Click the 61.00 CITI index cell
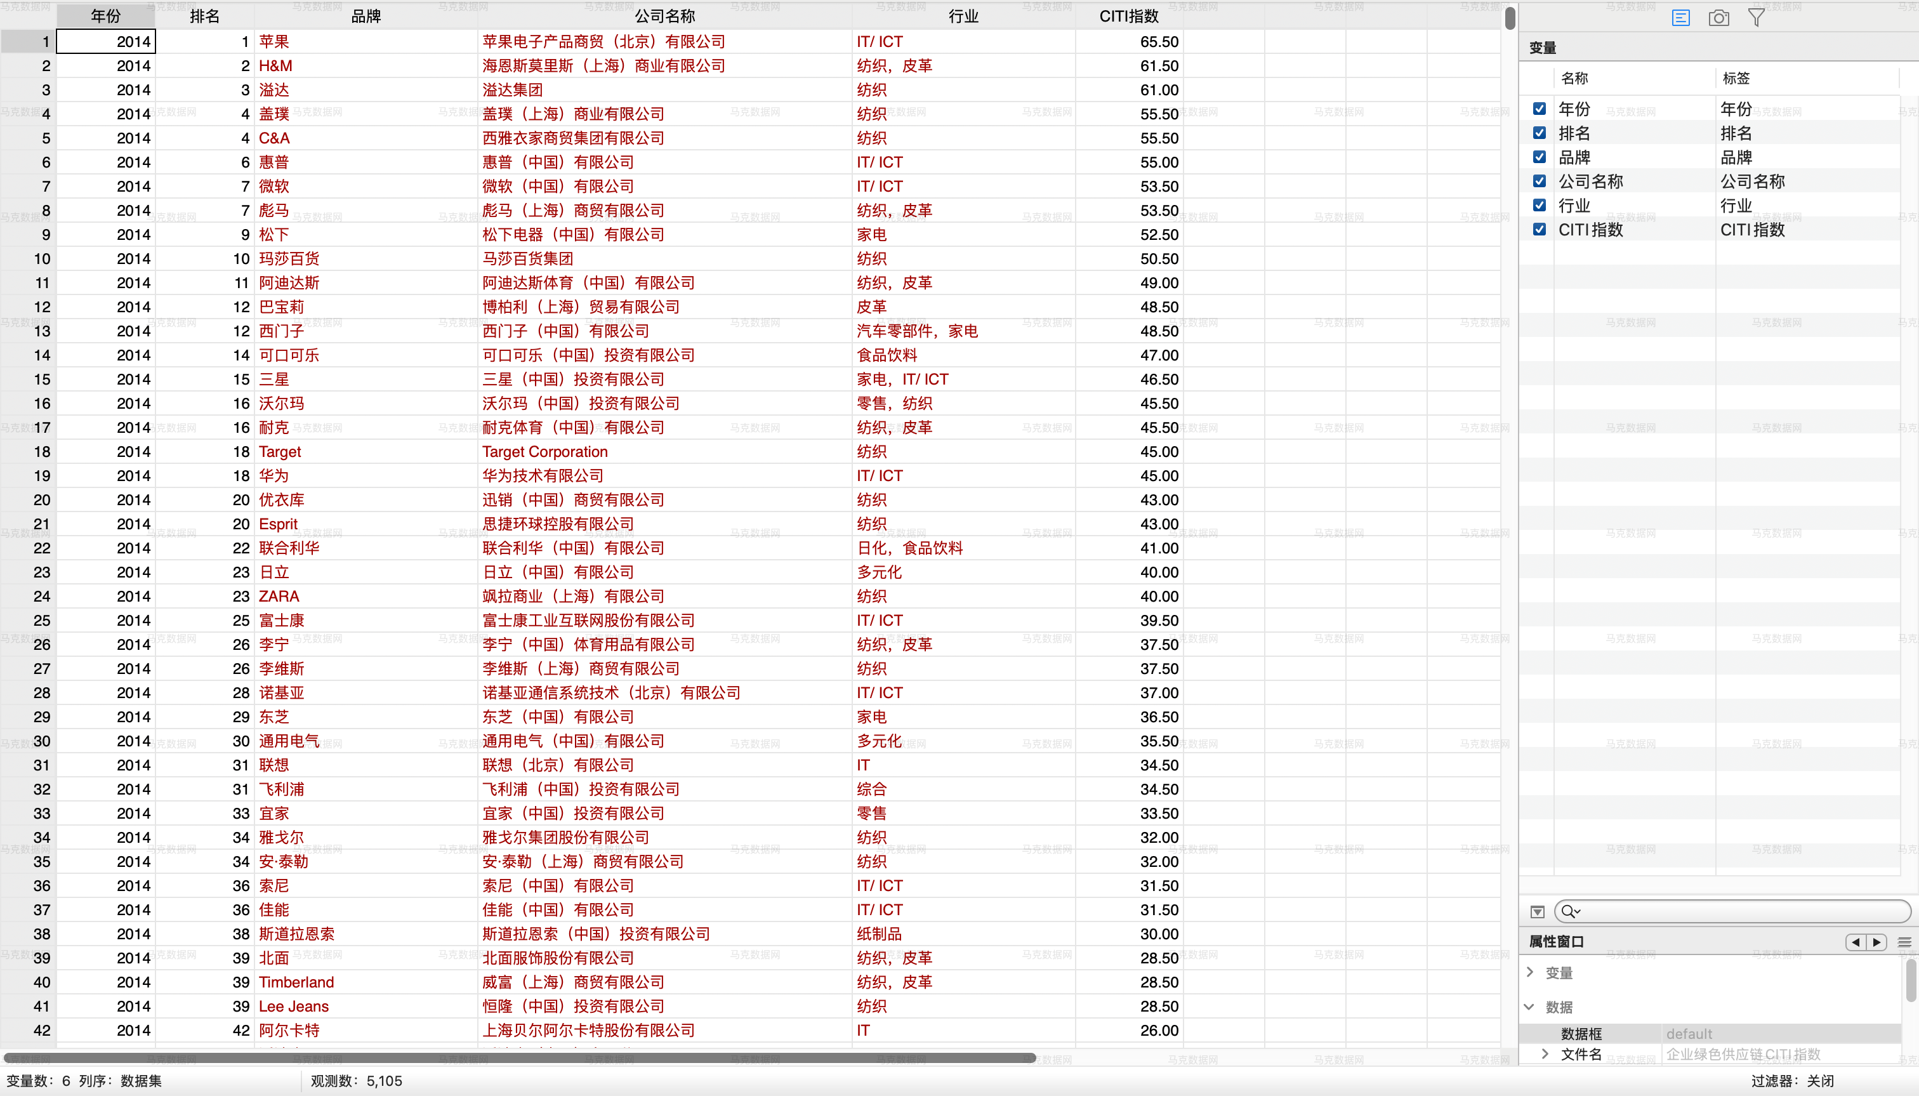Viewport: 1919px width, 1096px height. [1129, 89]
